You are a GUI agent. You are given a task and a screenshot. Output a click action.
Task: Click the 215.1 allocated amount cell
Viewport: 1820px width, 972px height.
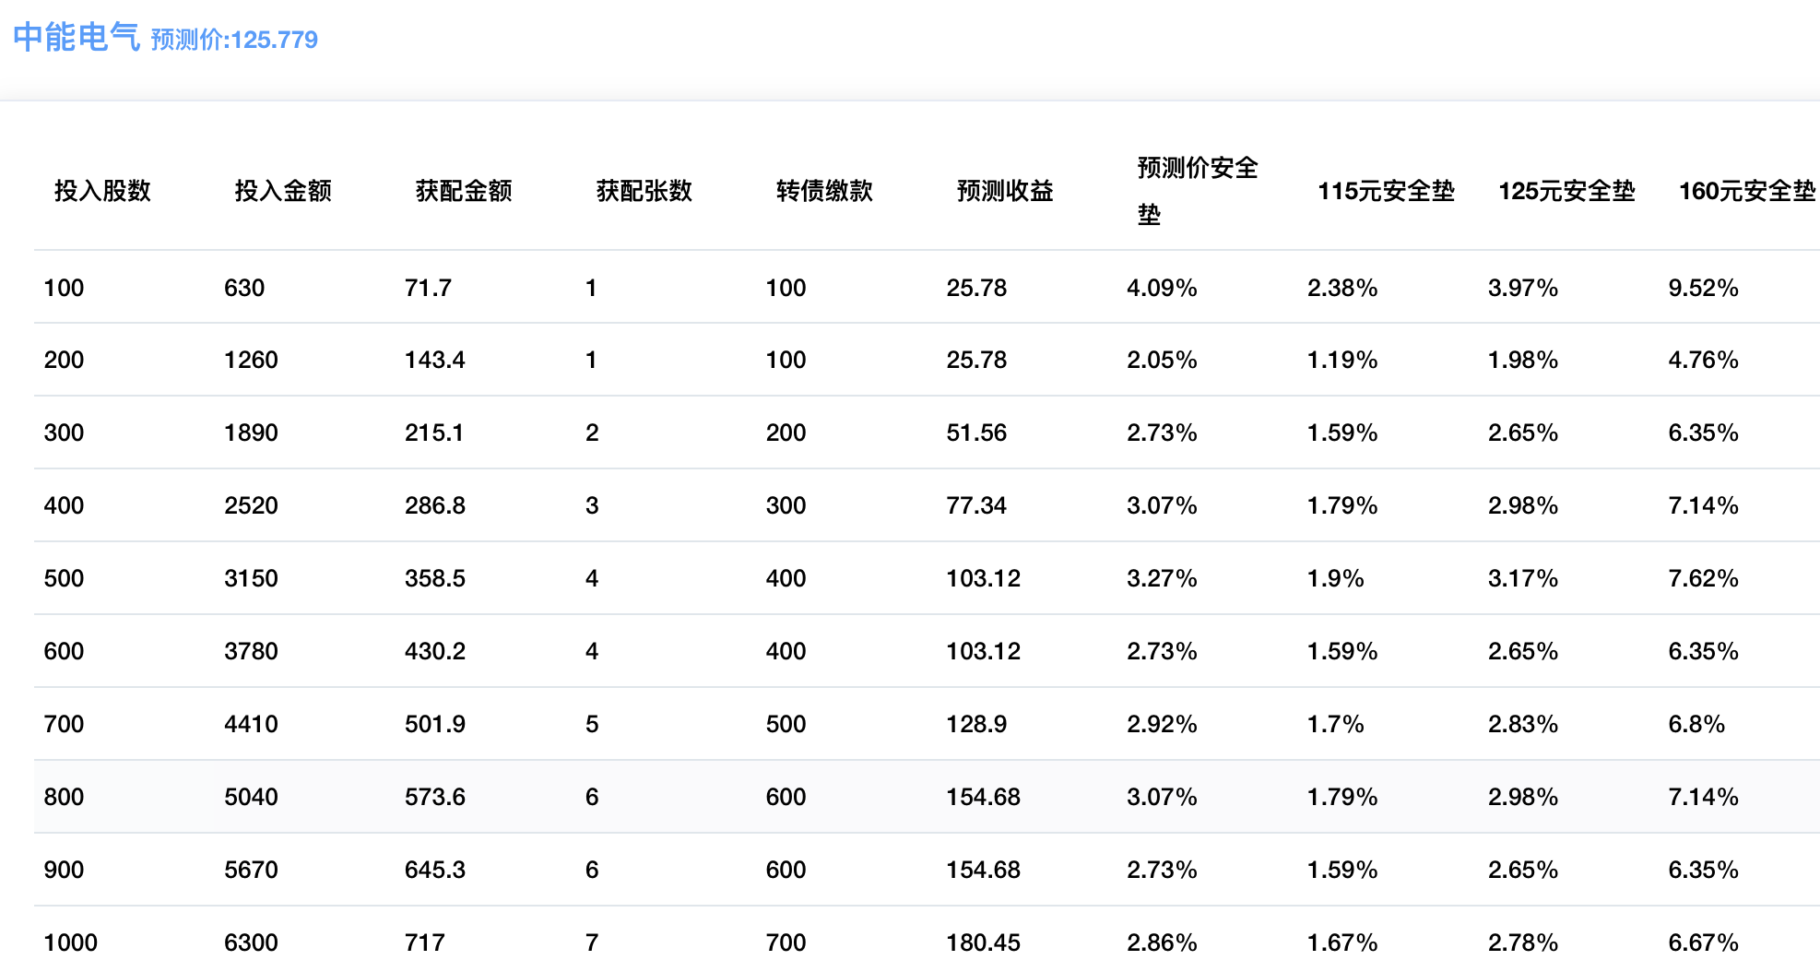(x=434, y=433)
